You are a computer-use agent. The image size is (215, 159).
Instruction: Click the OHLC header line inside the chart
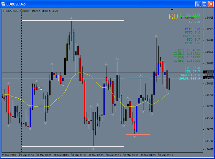[x=30, y=11]
